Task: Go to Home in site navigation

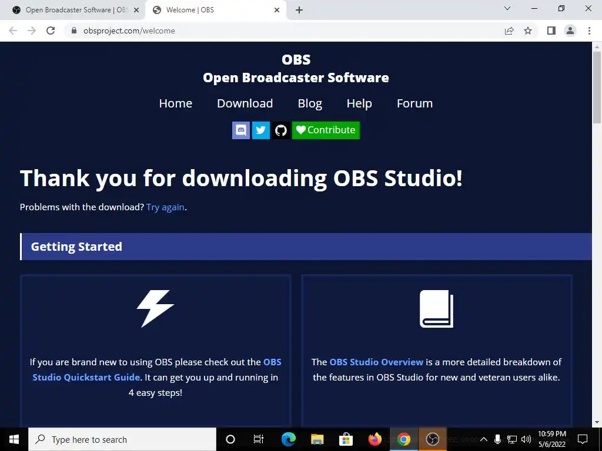Action: pyautogui.click(x=176, y=103)
